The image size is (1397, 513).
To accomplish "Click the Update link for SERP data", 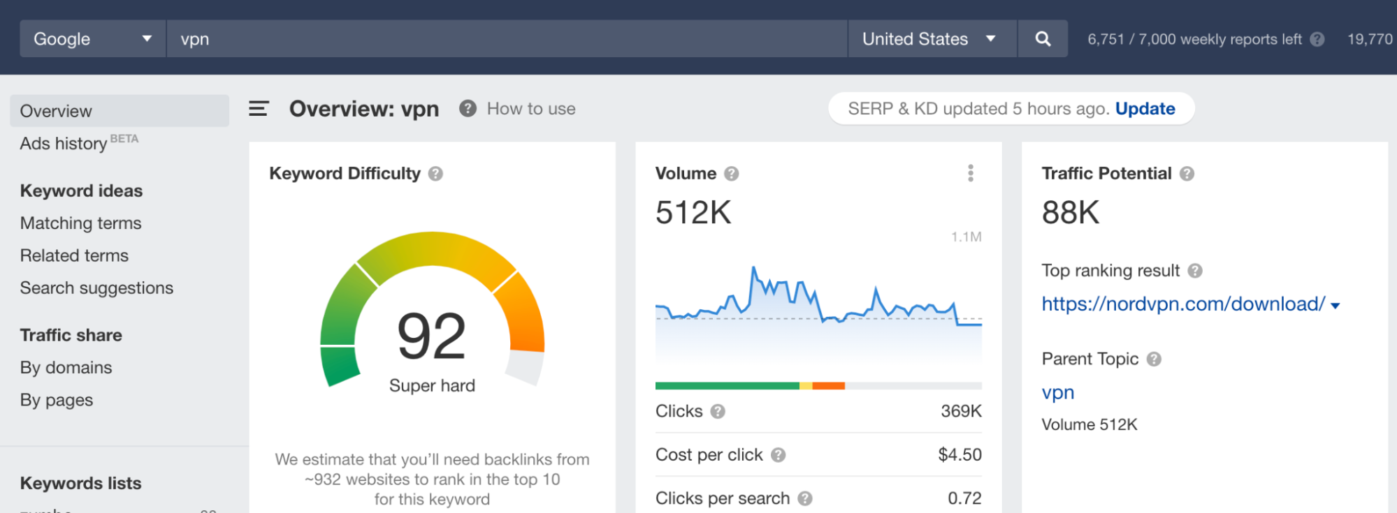I will [x=1145, y=109].
